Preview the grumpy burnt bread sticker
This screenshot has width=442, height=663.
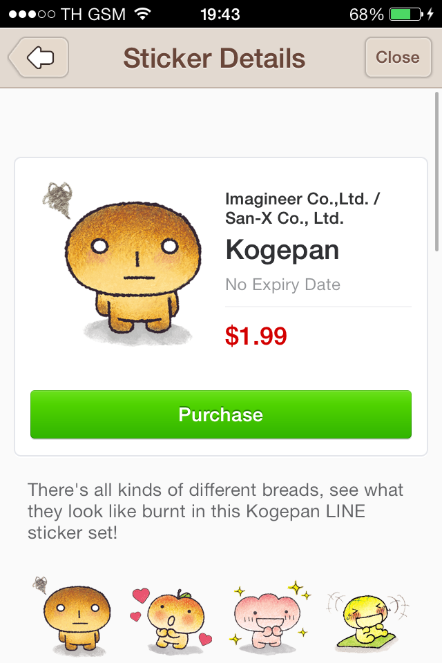pyautogui.click(x=72, y=615)
